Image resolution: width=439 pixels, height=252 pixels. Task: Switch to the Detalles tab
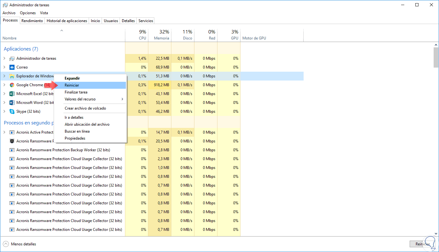pyautogui.click(x=128, y=21)
